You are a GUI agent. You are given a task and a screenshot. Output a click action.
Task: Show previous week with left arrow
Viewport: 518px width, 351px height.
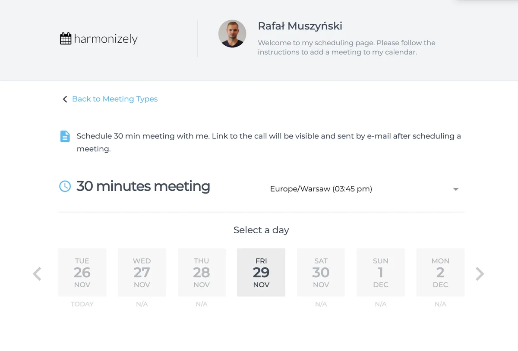click(37, 274)
